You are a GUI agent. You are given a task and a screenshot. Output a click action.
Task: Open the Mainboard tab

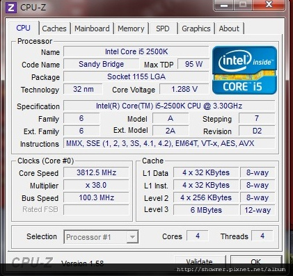[x=92, y=29]
